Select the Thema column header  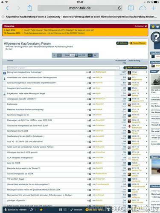tap(10, 60)
